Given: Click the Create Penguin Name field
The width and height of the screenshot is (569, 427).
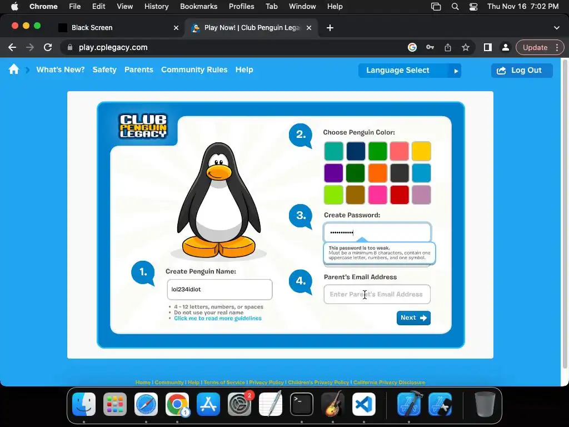Looking at the screenshot, I should pyautogui.click(x=219, y=289).
